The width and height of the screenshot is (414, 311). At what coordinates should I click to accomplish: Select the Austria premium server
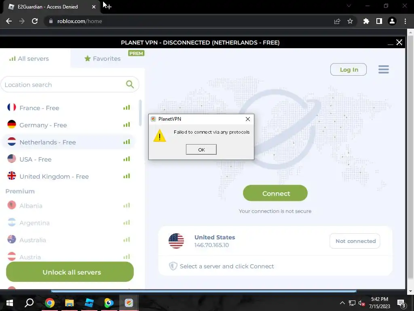(70, 257)
